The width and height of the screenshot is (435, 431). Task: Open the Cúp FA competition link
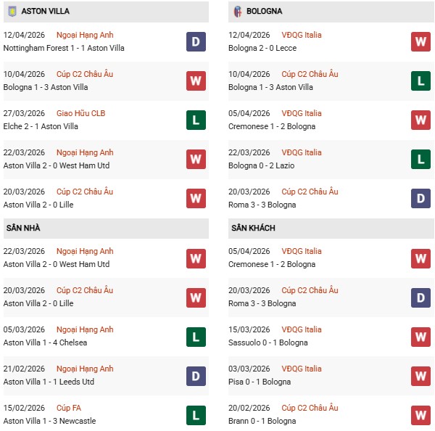[x=65, y=409]
